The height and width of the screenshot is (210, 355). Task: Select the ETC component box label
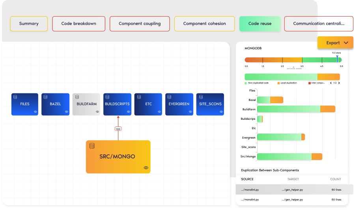pyautogui.click(x=149, y=104)
